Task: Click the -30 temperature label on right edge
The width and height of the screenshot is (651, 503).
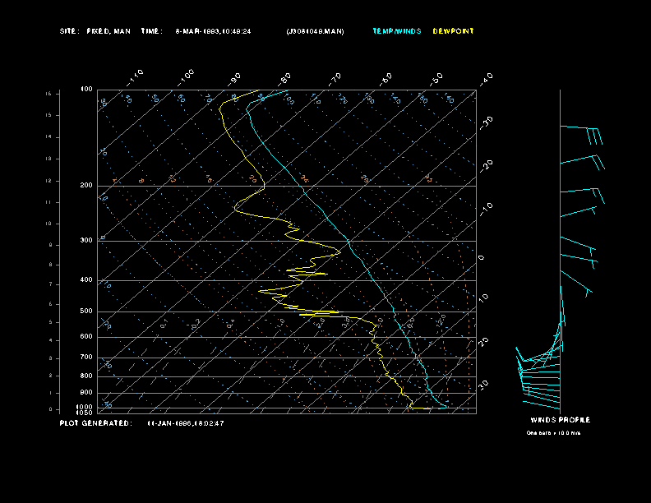Action: click(487, 121)
